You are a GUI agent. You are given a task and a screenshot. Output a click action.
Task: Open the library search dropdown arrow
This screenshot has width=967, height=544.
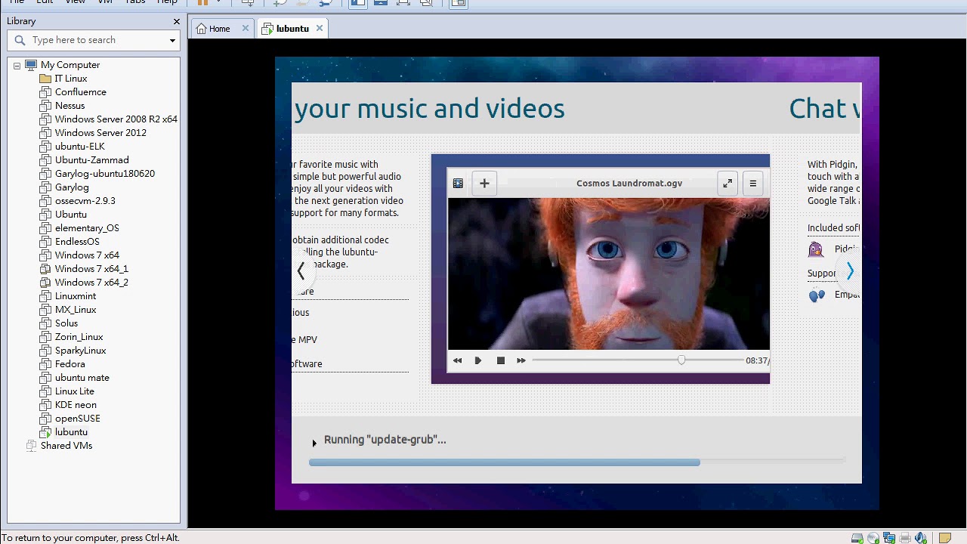[x=172, y=41]
